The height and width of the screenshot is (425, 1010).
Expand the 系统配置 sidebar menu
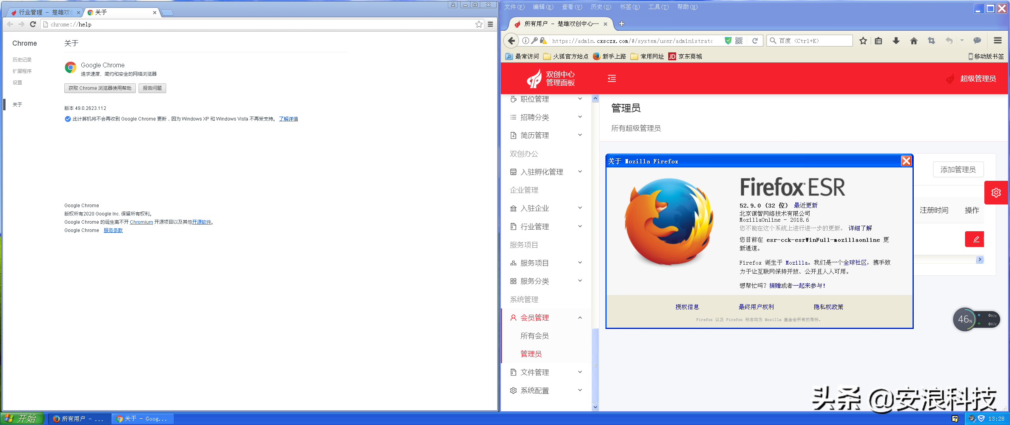pyautogui.click(x=547, y=390)
